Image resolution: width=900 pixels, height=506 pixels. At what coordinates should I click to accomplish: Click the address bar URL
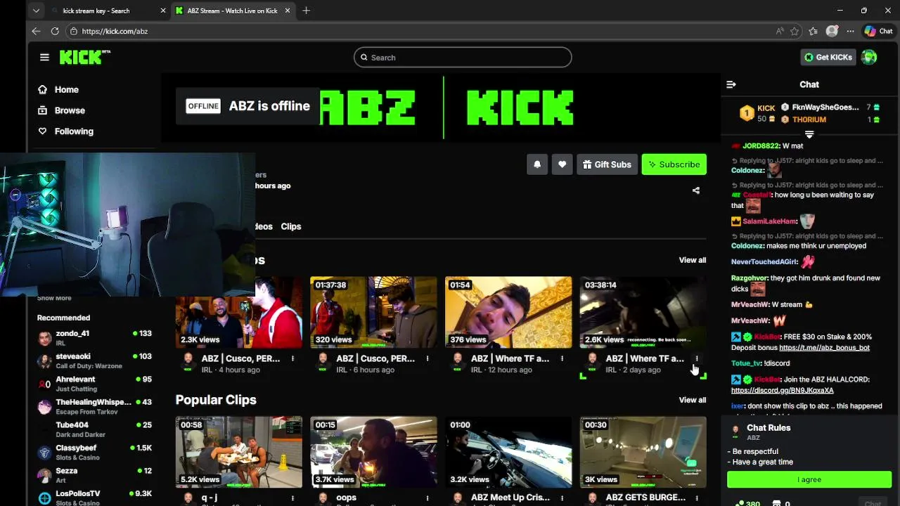(115, 31)
